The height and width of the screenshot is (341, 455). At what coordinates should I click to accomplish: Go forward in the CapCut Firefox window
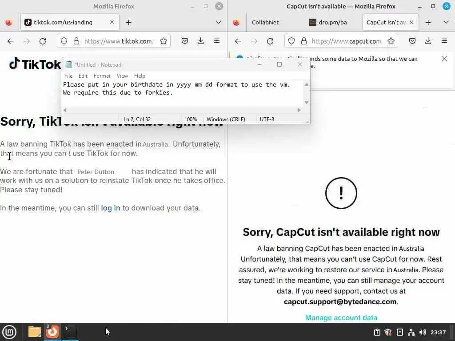(x=254, y=41)
